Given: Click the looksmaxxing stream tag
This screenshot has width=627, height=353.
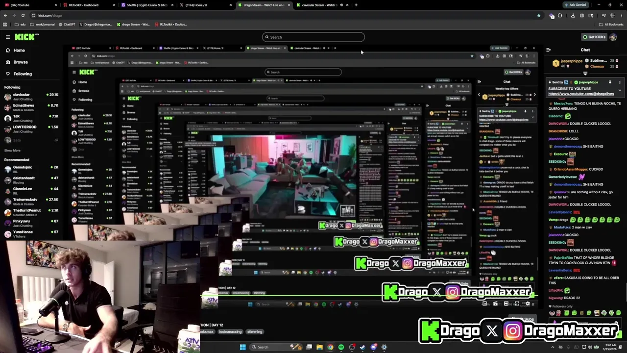Looking at the screenshot, I should click(x=230, y=332).
